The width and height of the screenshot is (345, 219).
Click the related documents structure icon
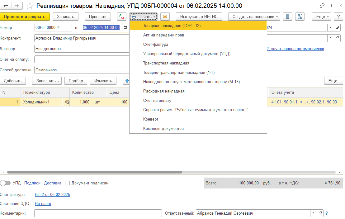(300, 17)
